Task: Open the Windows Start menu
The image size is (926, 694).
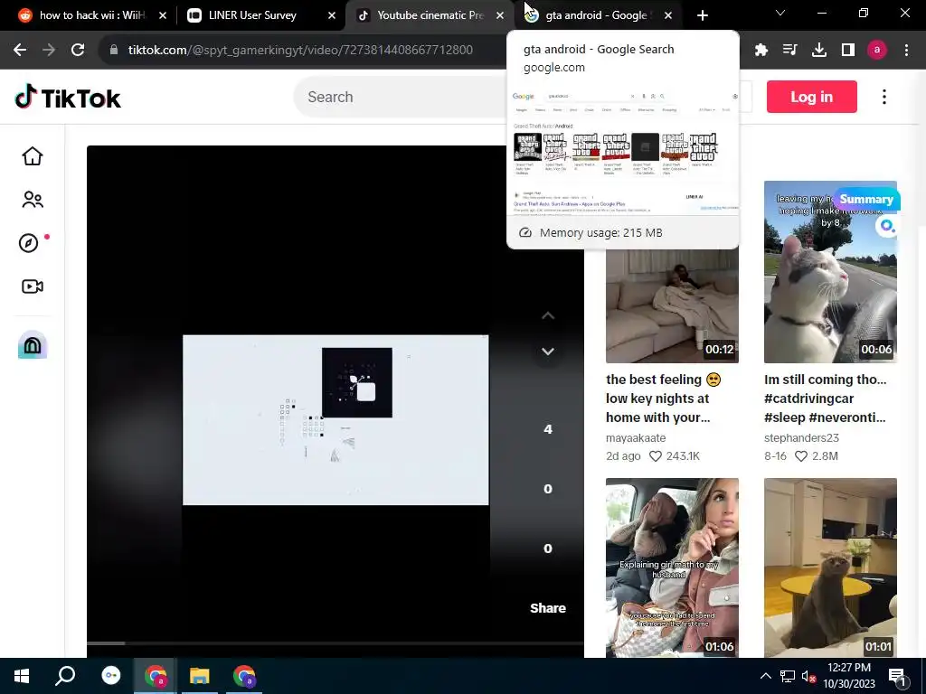Action: [x=22, y=676]
